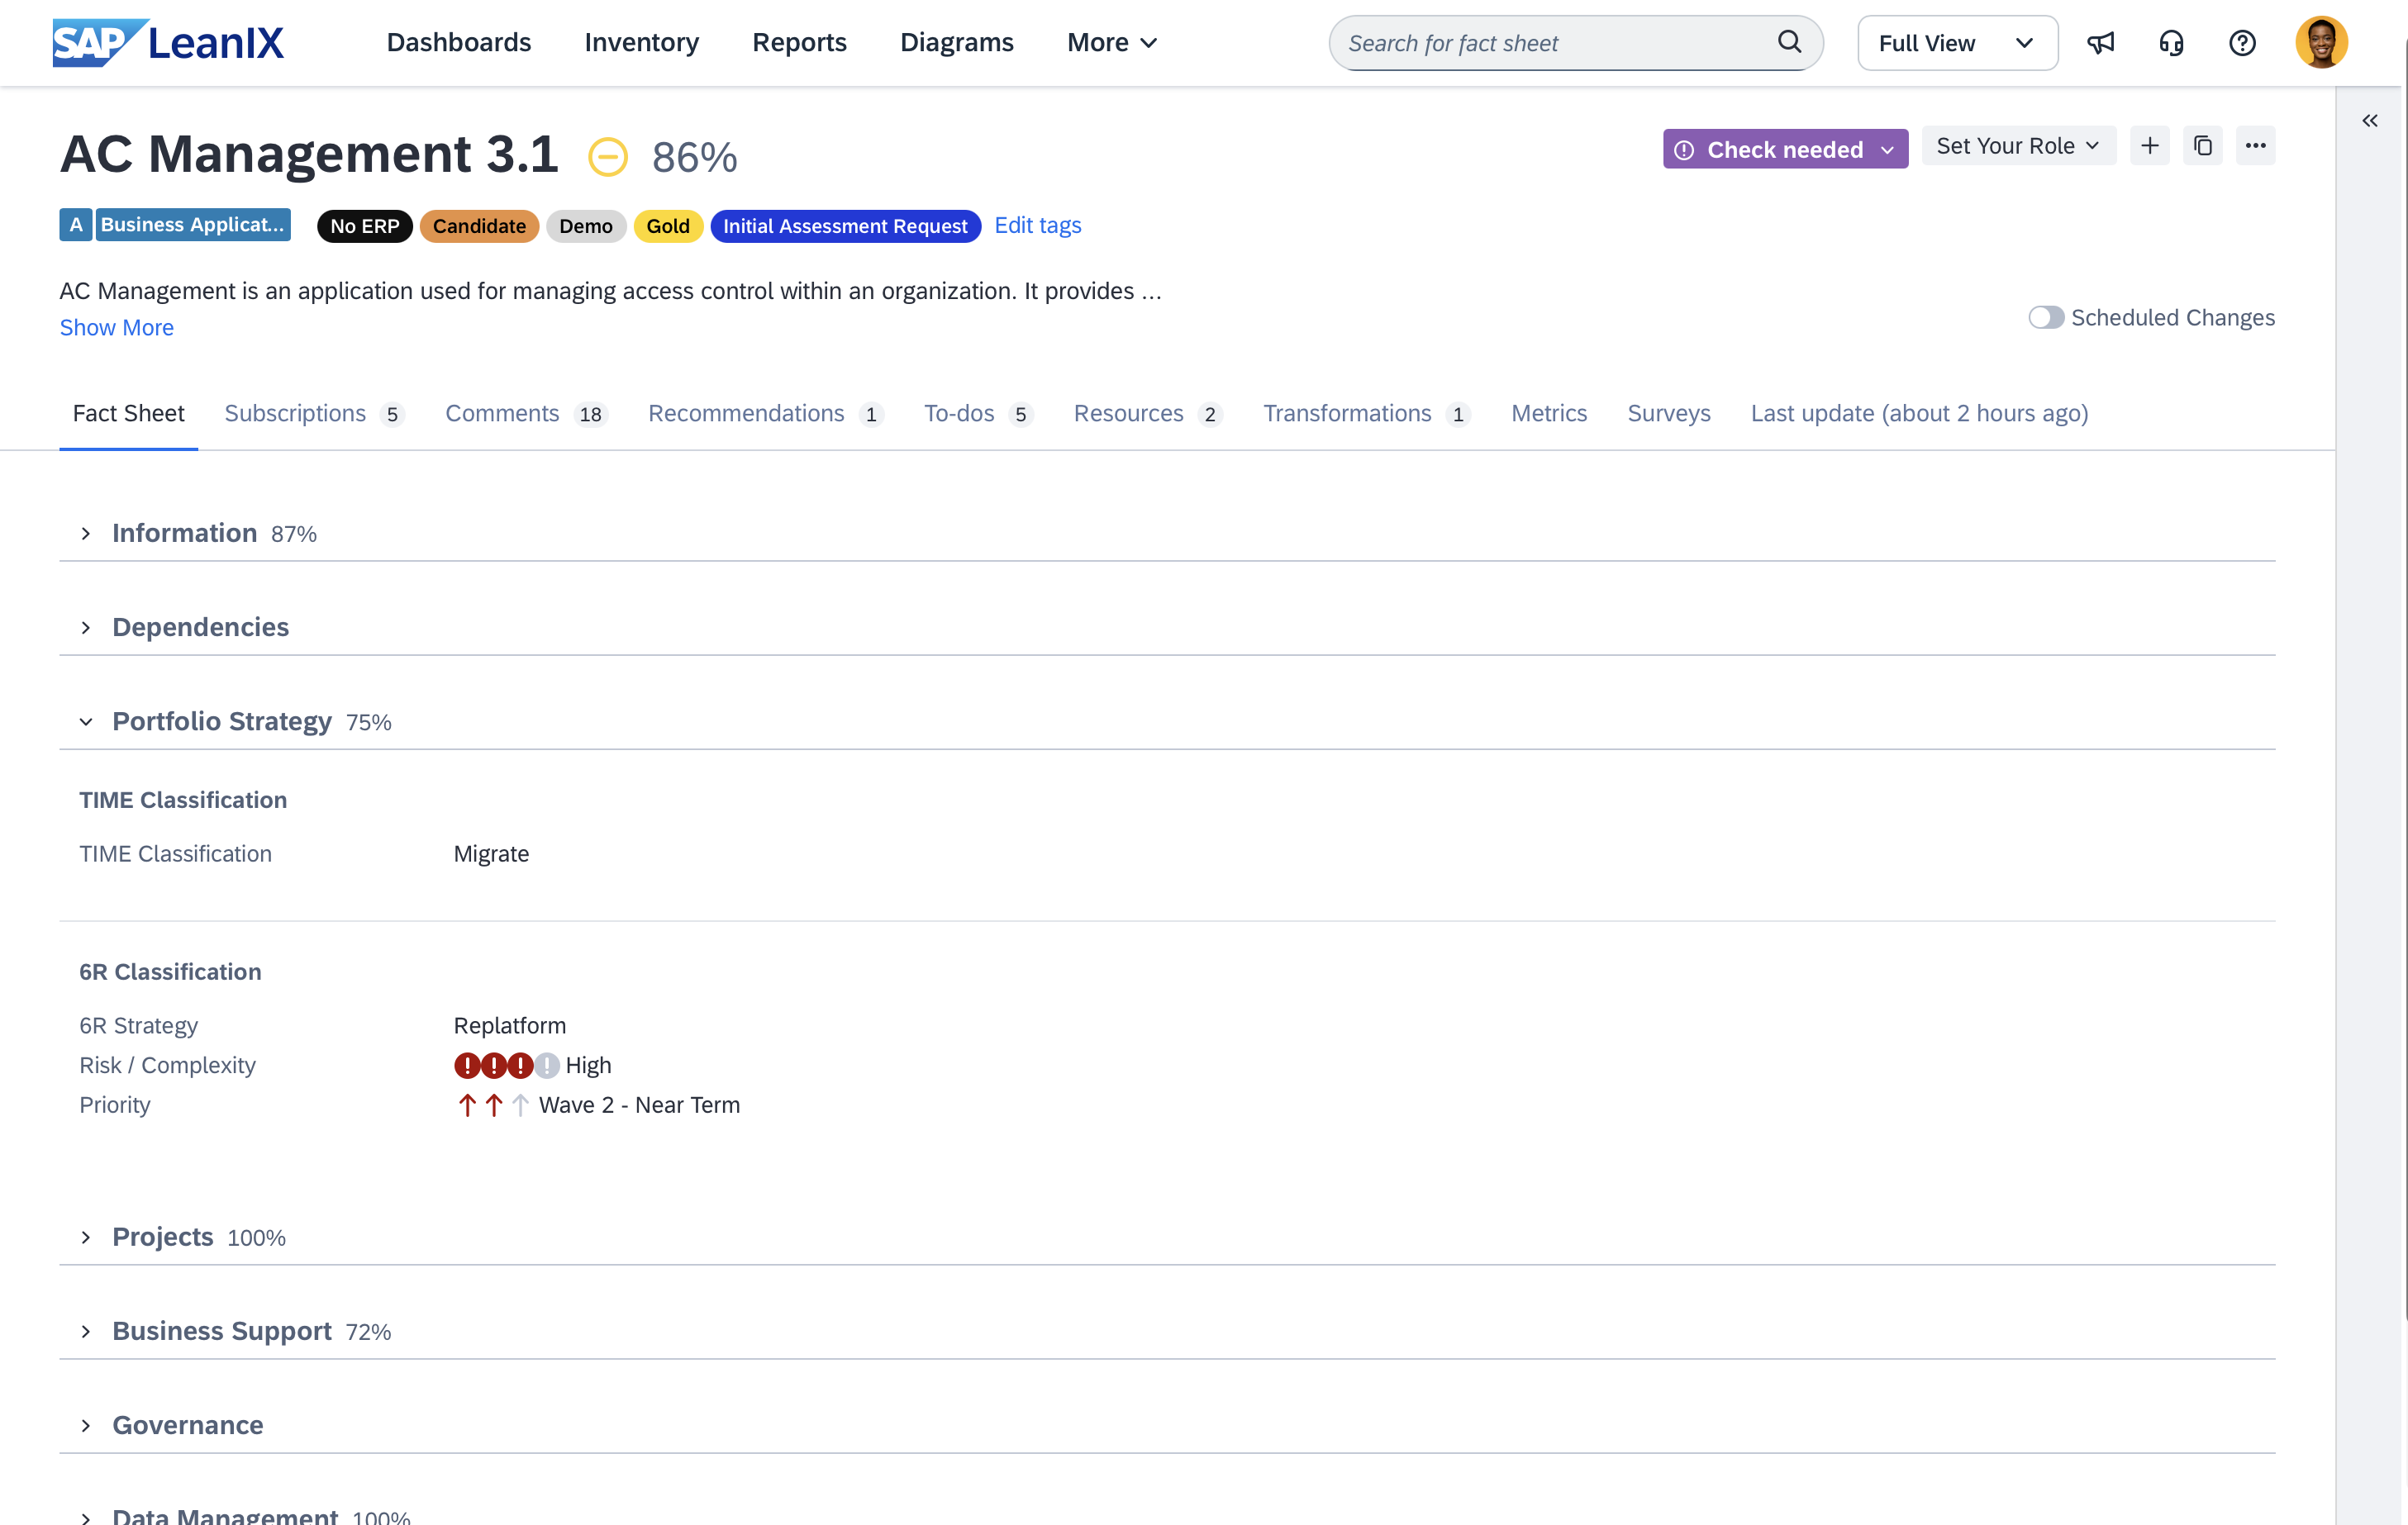Open the Full View dropdown
The height and width of the screenshot is (1525, 2408).
(x=1957, y=43)
